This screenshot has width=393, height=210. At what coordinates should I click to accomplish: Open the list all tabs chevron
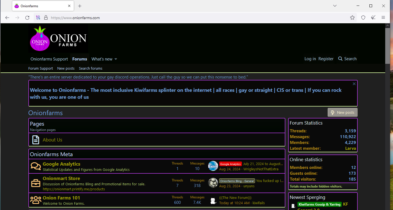335,6
